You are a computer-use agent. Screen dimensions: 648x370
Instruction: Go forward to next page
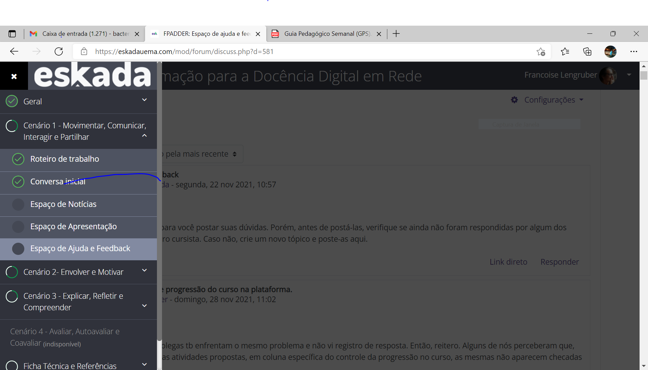pyautogui.click(x=36, y=52)
